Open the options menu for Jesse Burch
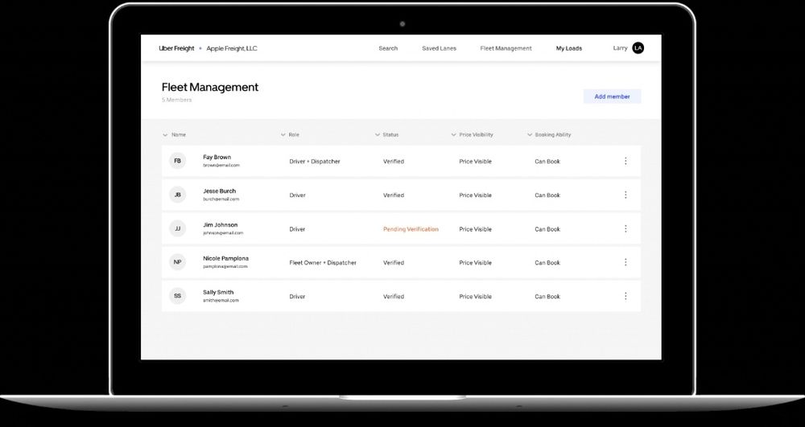805x427 pixels. pos(625,195)
